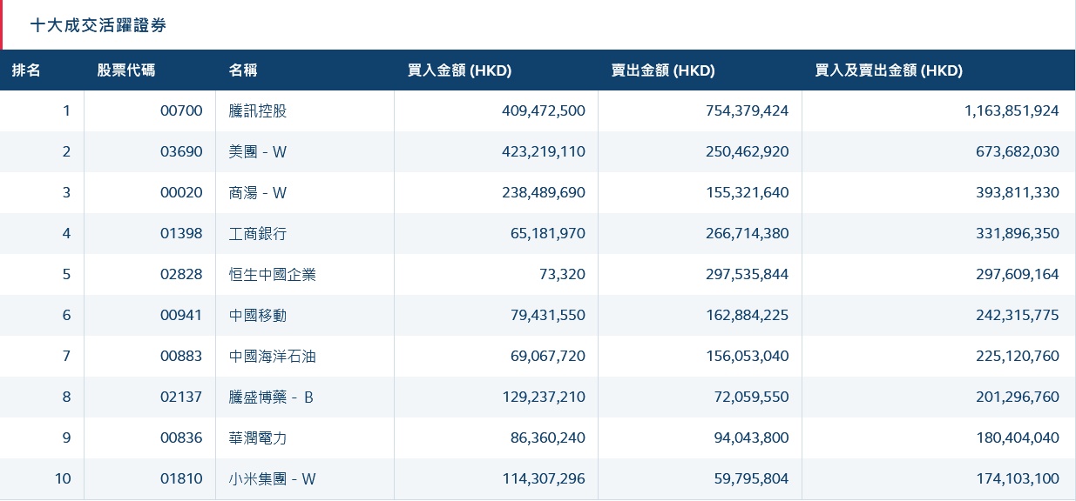The height and width of the screenshot is (501, 1076).
Task: Click total amount 201,296,760
Action: (1018, 397)
